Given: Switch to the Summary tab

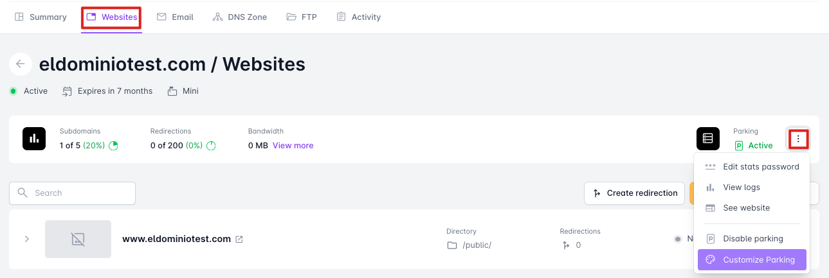Looking at the screenshot, I should pyautogui.click(x=41, y=17).
